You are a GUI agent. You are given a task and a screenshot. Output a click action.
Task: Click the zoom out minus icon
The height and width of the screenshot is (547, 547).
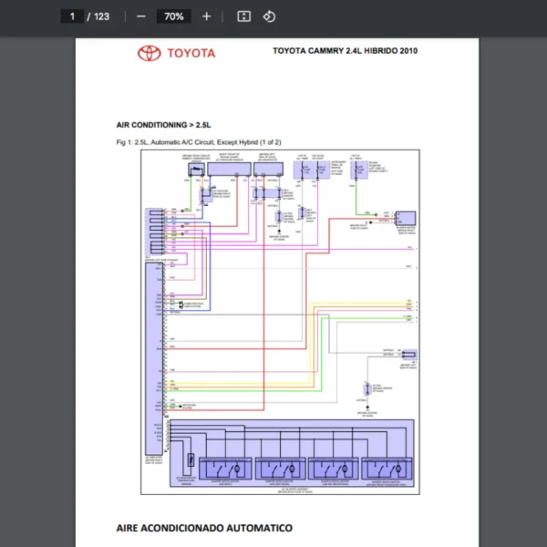140,16
